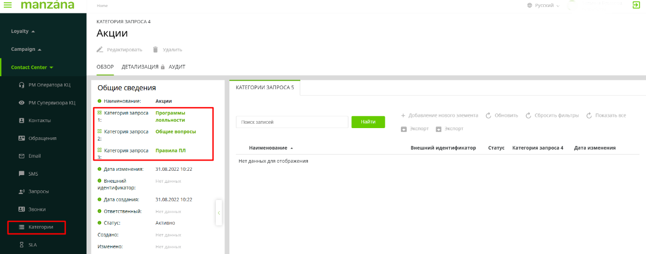Expand the Campaign sidebar section
The height and width of the screenshot is (254, 646).
point(26,49)
